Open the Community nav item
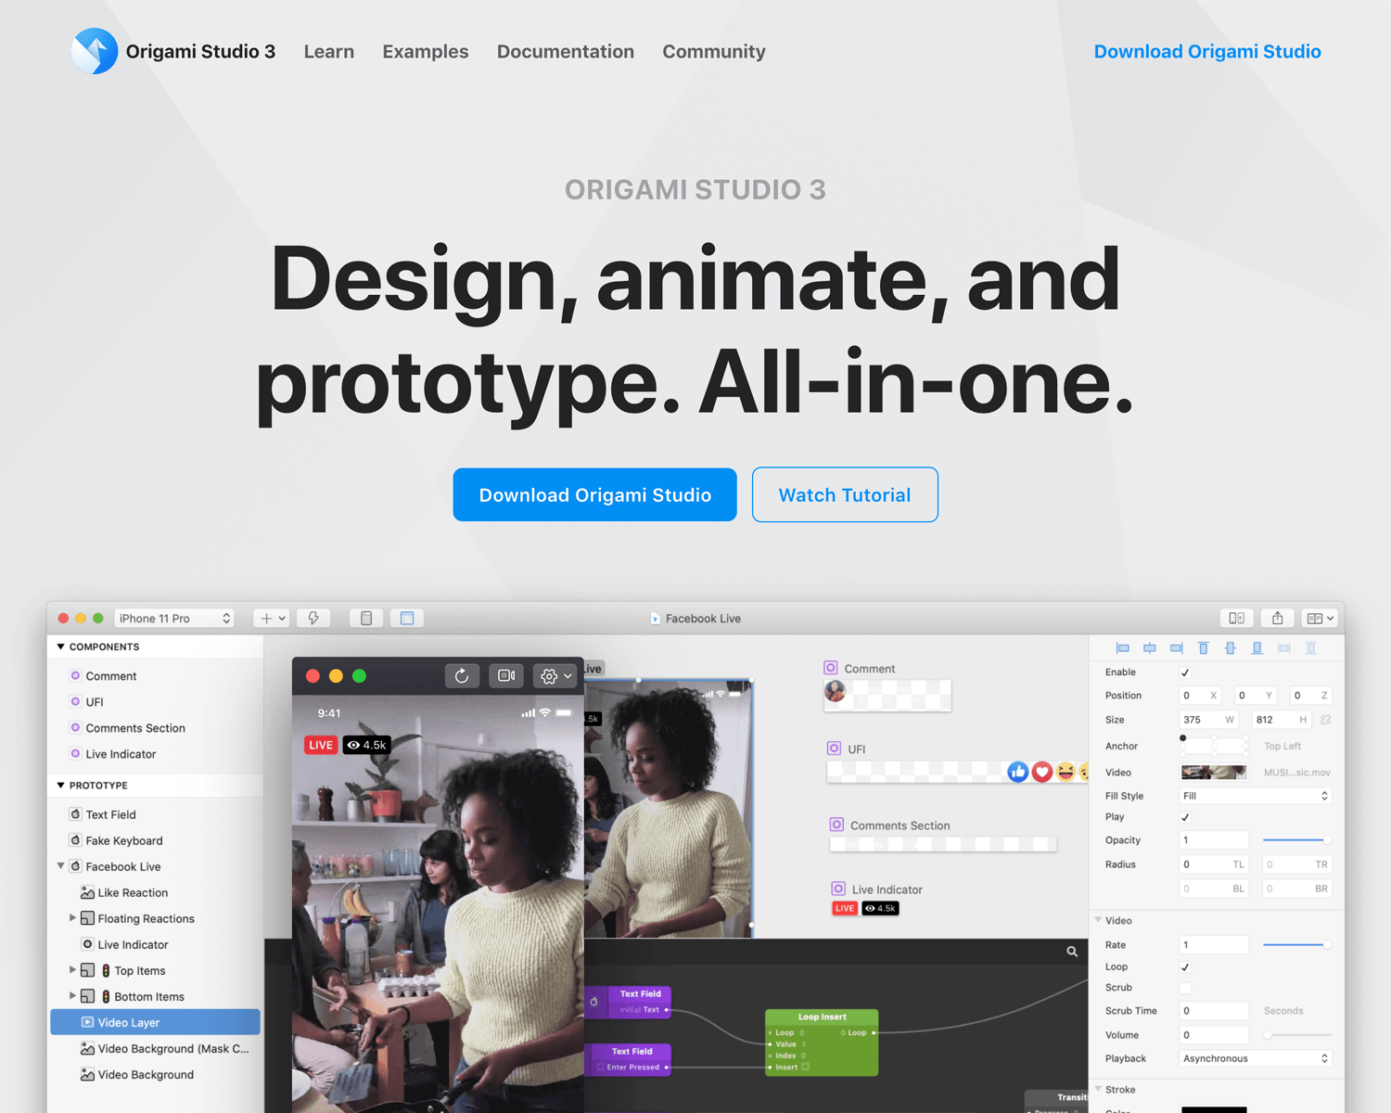Screen dimensions: 1391x1113 coord(714,52)
